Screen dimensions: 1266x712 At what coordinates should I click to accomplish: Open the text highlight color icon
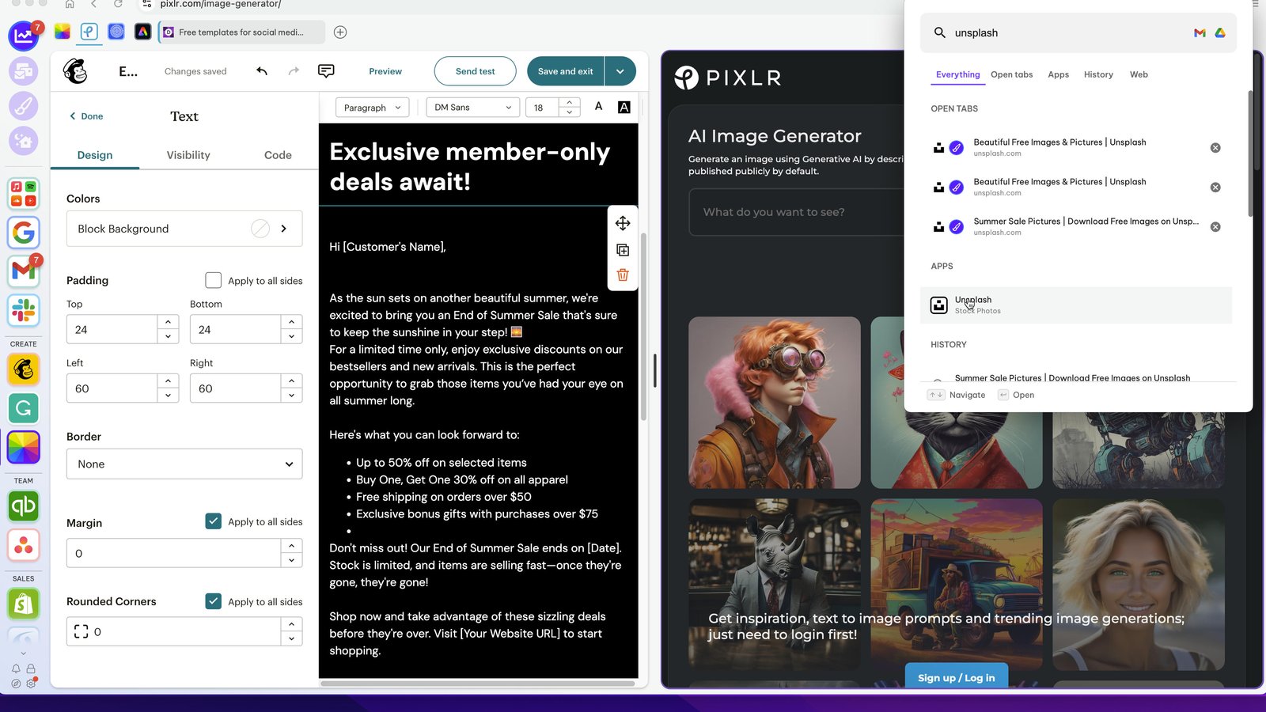click(624, 107)
